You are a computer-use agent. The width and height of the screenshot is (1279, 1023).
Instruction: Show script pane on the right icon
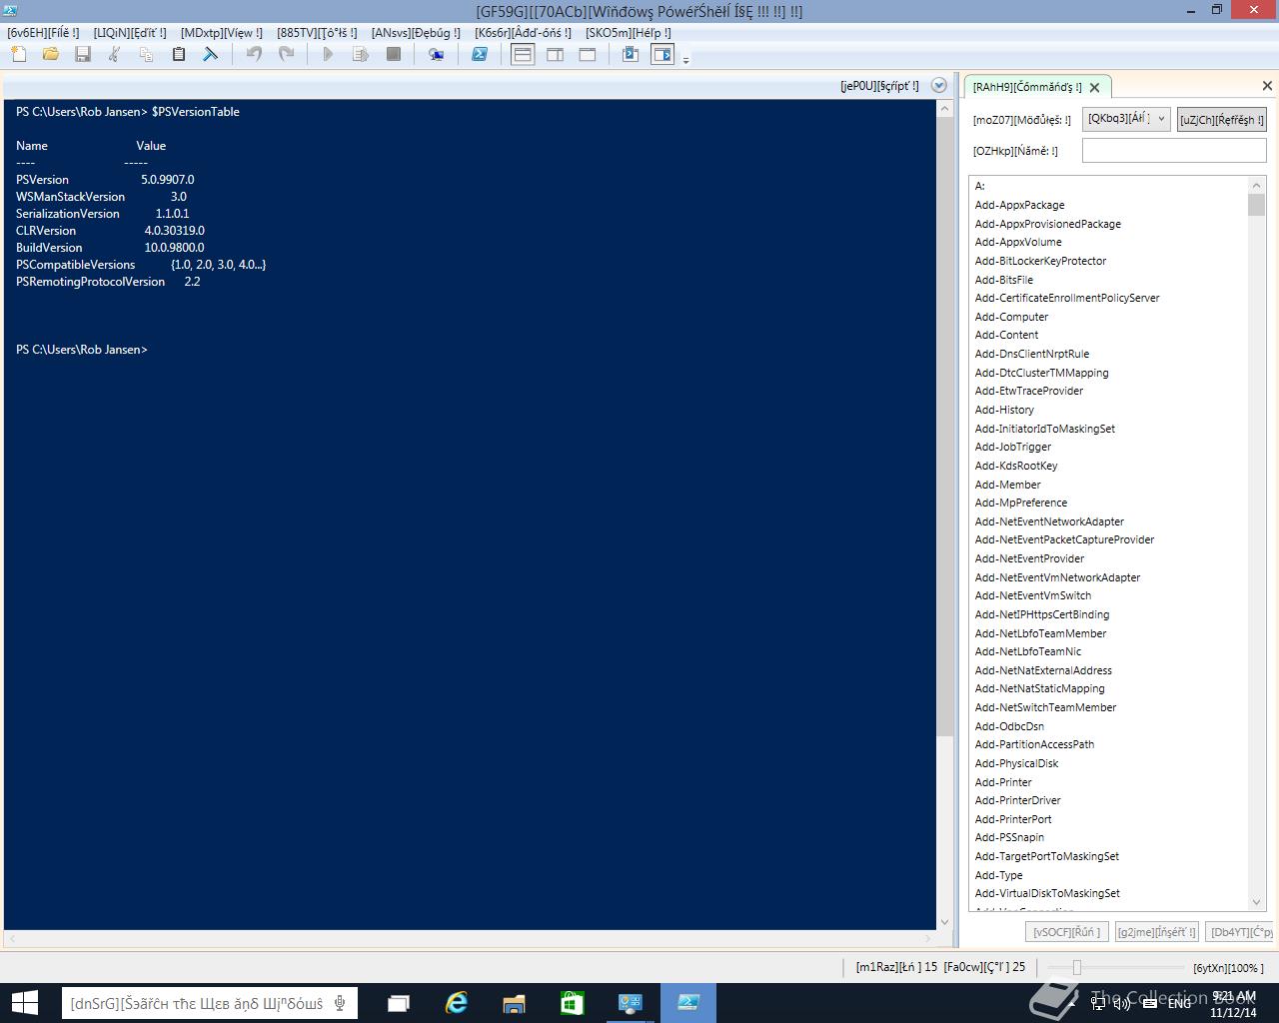tap(556, 54)
